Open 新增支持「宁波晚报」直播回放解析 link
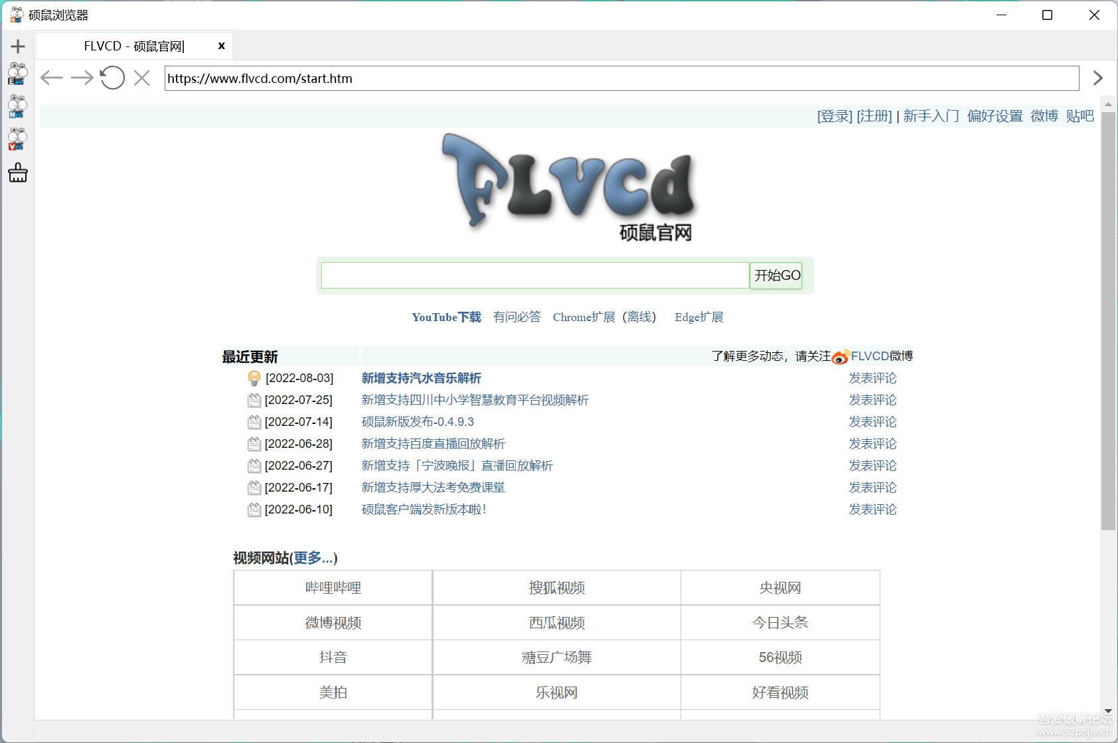 (457, 466)
